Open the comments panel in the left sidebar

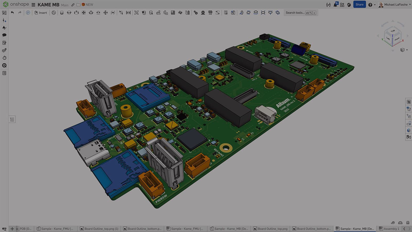tap(4, 35)
